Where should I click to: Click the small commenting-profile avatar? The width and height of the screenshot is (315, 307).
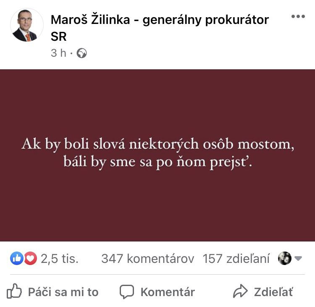pyautogui.click(x=285, y=258)
